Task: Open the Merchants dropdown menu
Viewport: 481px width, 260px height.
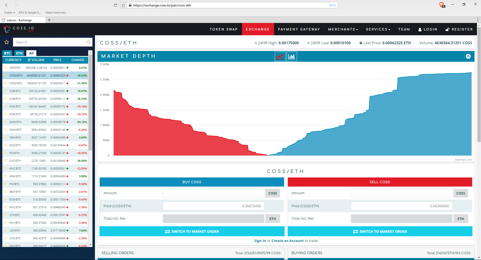Action: [343, 29]
